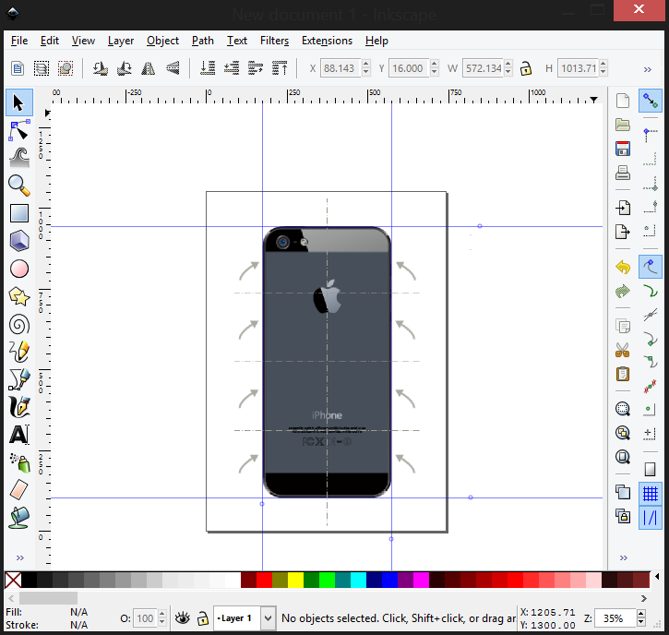Raise selection to top
The width and height of the screenshot is (669, 635).
point(280,68)
